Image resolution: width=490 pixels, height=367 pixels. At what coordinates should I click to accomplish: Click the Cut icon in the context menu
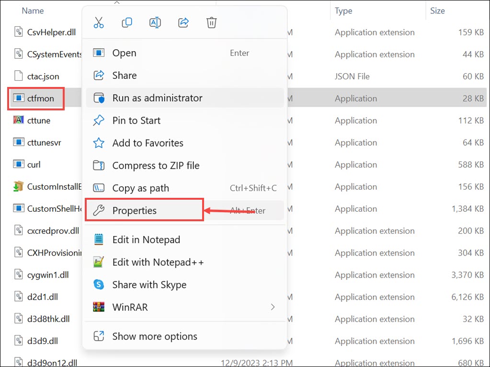[x=99, y=22]
